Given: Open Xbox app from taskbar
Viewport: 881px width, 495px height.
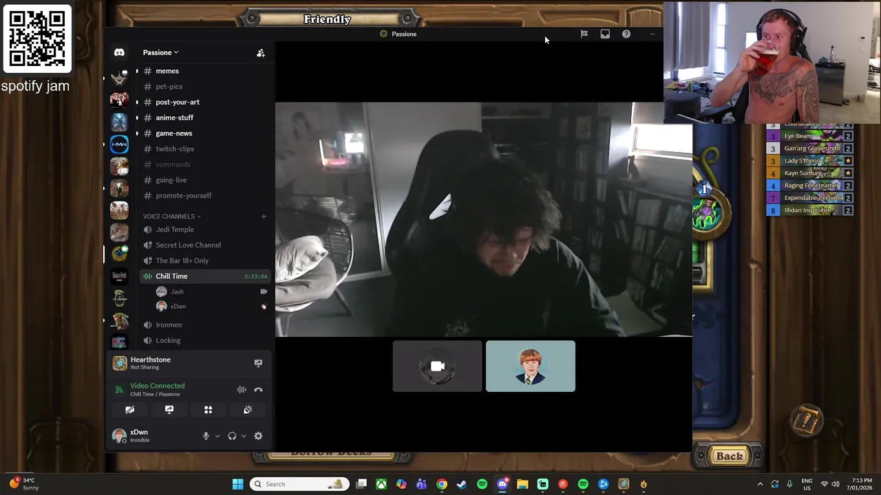Looking at the screenshot, I should (381, 484).
